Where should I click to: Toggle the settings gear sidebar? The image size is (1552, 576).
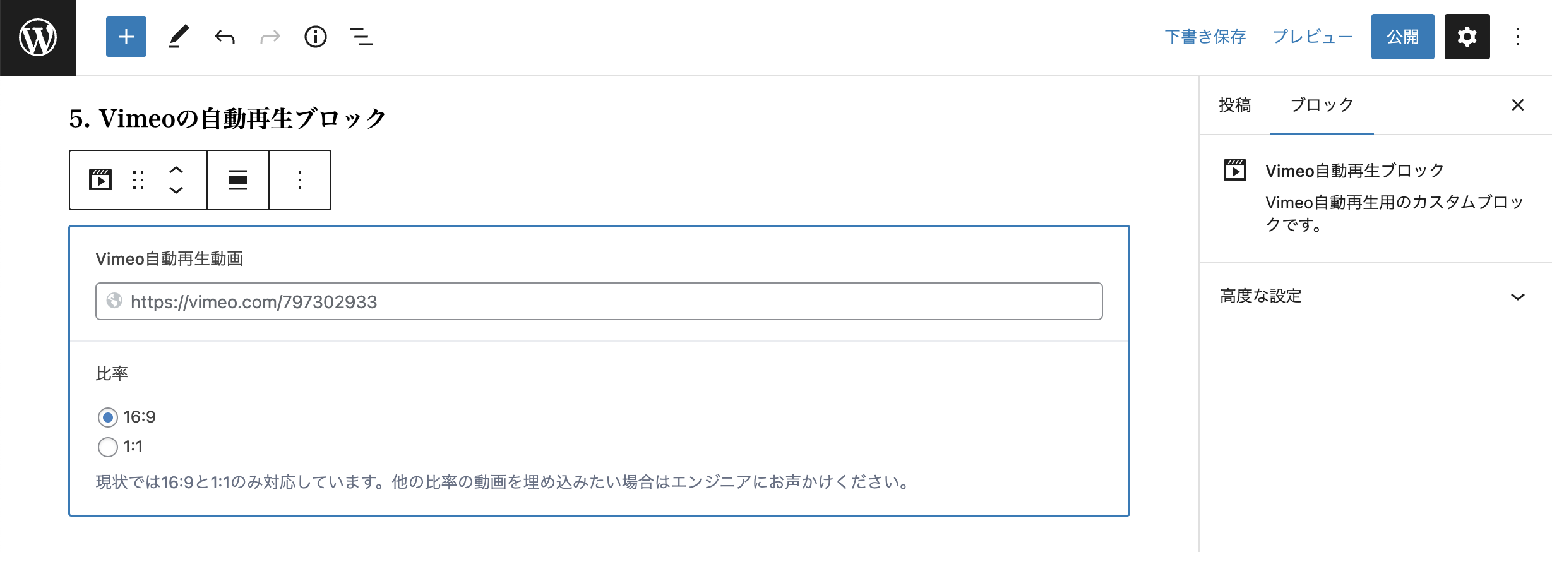[1467, 37]
